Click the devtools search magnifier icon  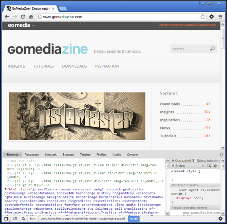click(23, 219)
